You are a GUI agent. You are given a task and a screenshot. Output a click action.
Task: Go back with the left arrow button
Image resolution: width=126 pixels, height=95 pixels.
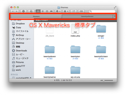[x=13, y=11]
